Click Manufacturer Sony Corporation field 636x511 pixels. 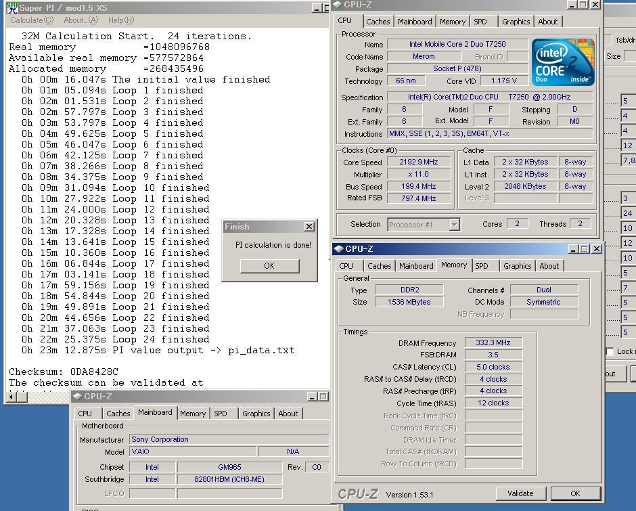click(229, 439)
